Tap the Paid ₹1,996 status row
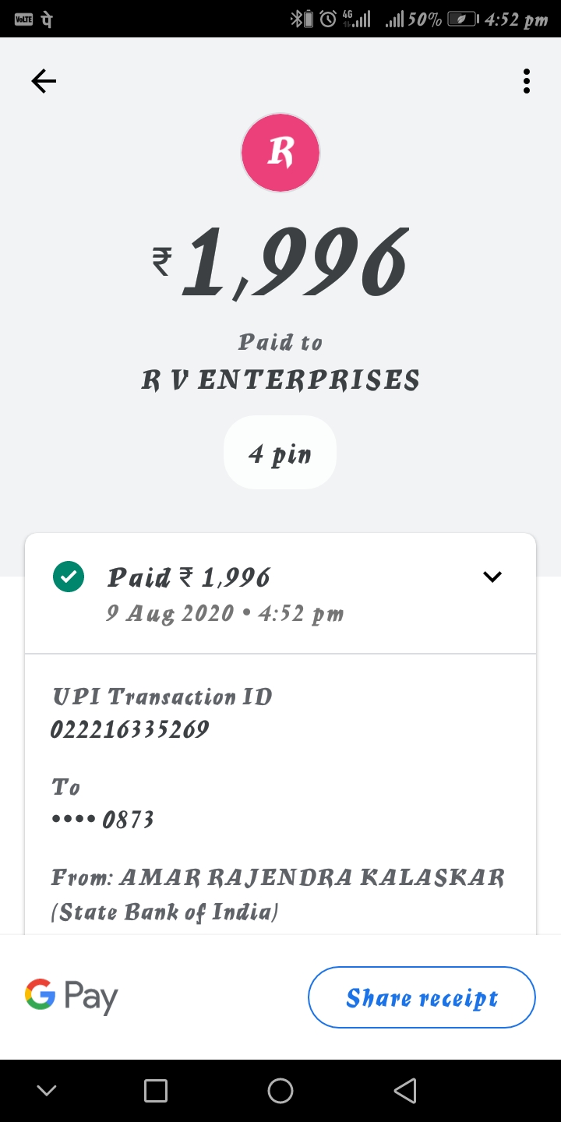 click(x=189, y=577)
